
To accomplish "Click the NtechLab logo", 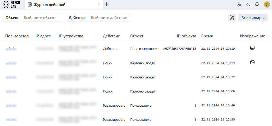I will click(x=11, y=4).
